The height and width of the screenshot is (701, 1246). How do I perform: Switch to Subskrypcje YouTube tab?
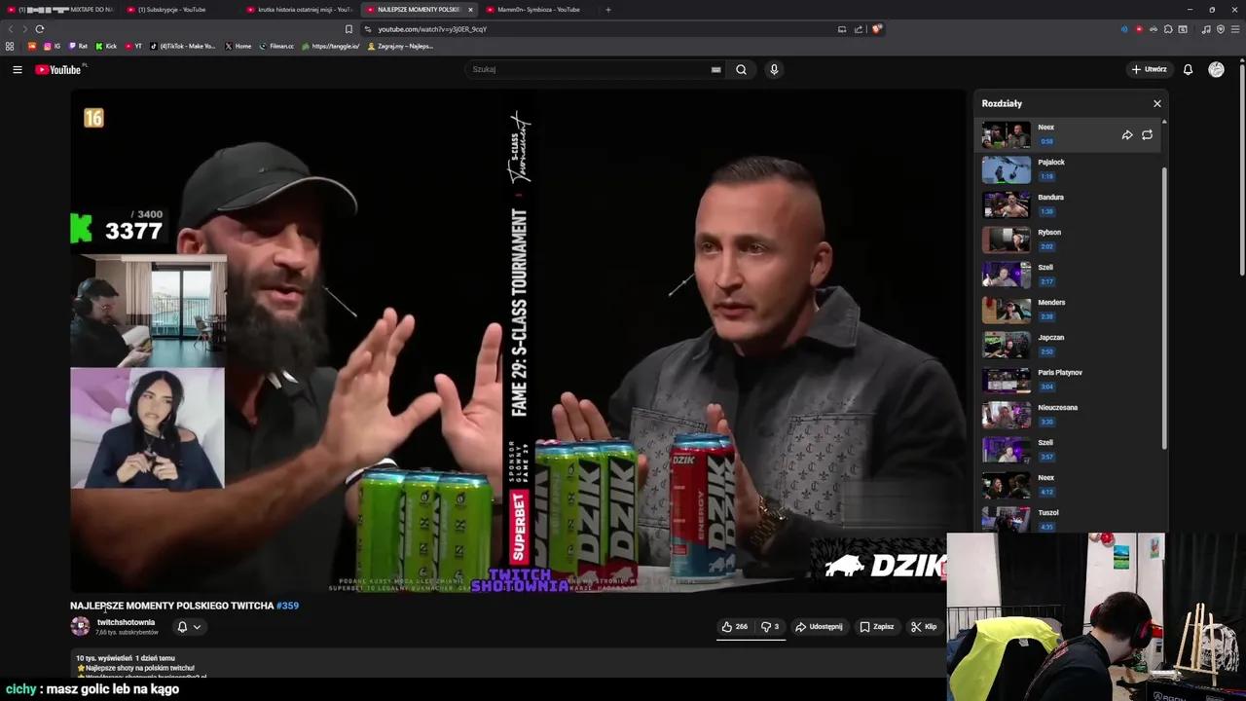click(x=178, y=10)
